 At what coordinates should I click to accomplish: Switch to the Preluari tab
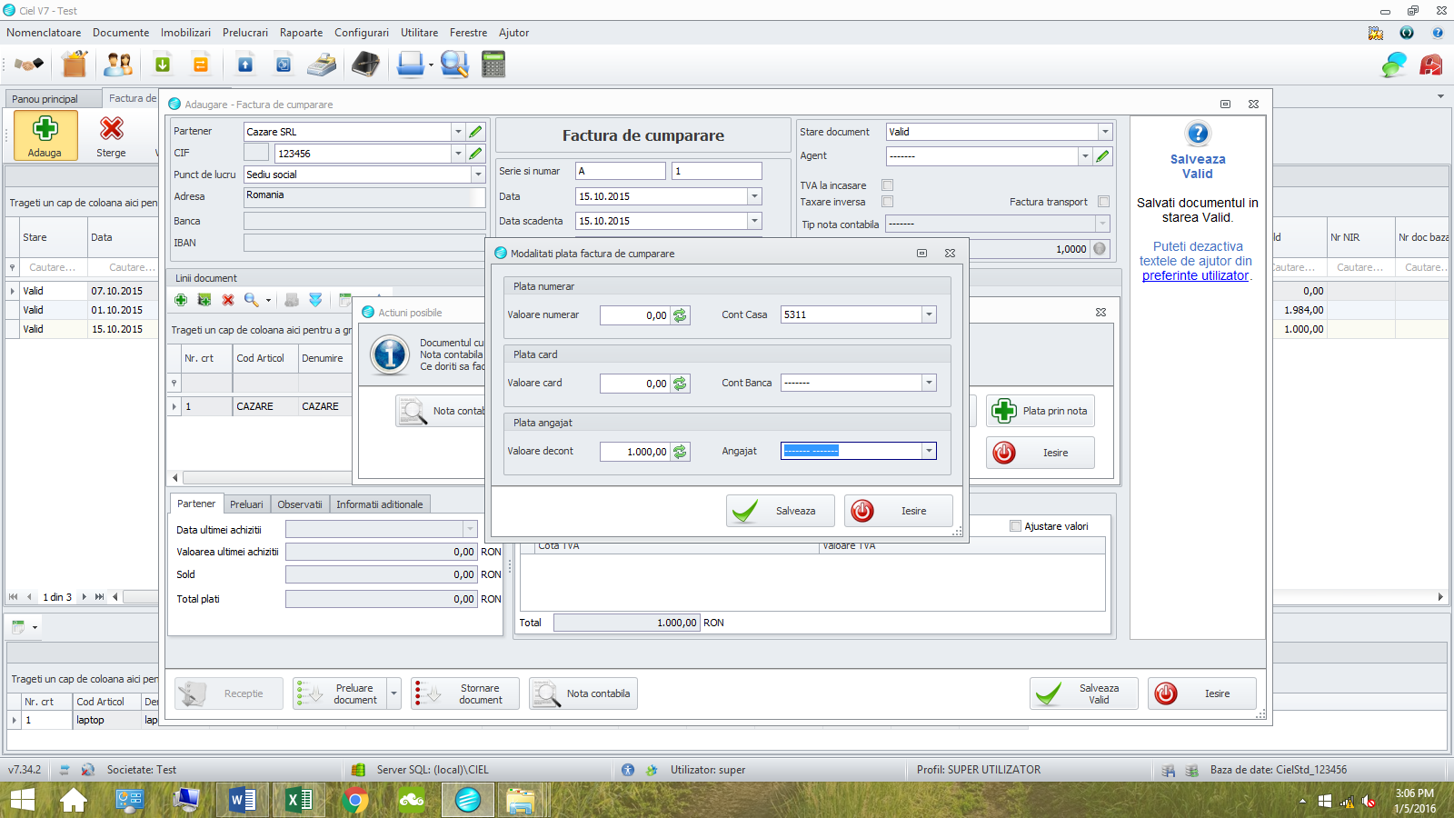246,504
